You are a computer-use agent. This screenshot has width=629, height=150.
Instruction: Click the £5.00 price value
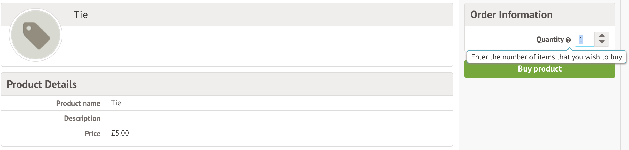(120, 133)
